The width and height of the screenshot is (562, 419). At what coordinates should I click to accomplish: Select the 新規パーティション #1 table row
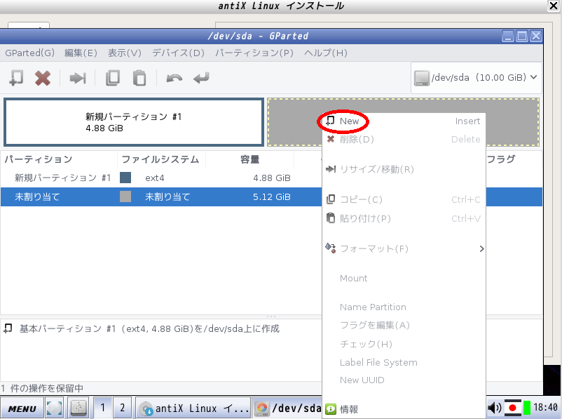(x=161, y=178)
